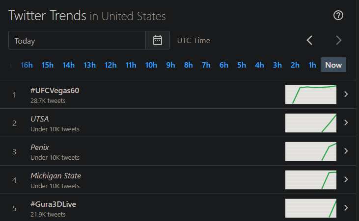Select the Now time tab
Viewport: 359px width, 221px height.
[333, 65]
